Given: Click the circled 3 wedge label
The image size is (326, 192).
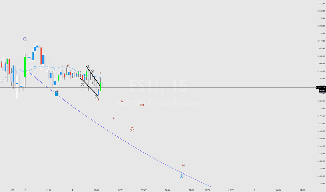Looking at the screenshot, I should [88, 89].
